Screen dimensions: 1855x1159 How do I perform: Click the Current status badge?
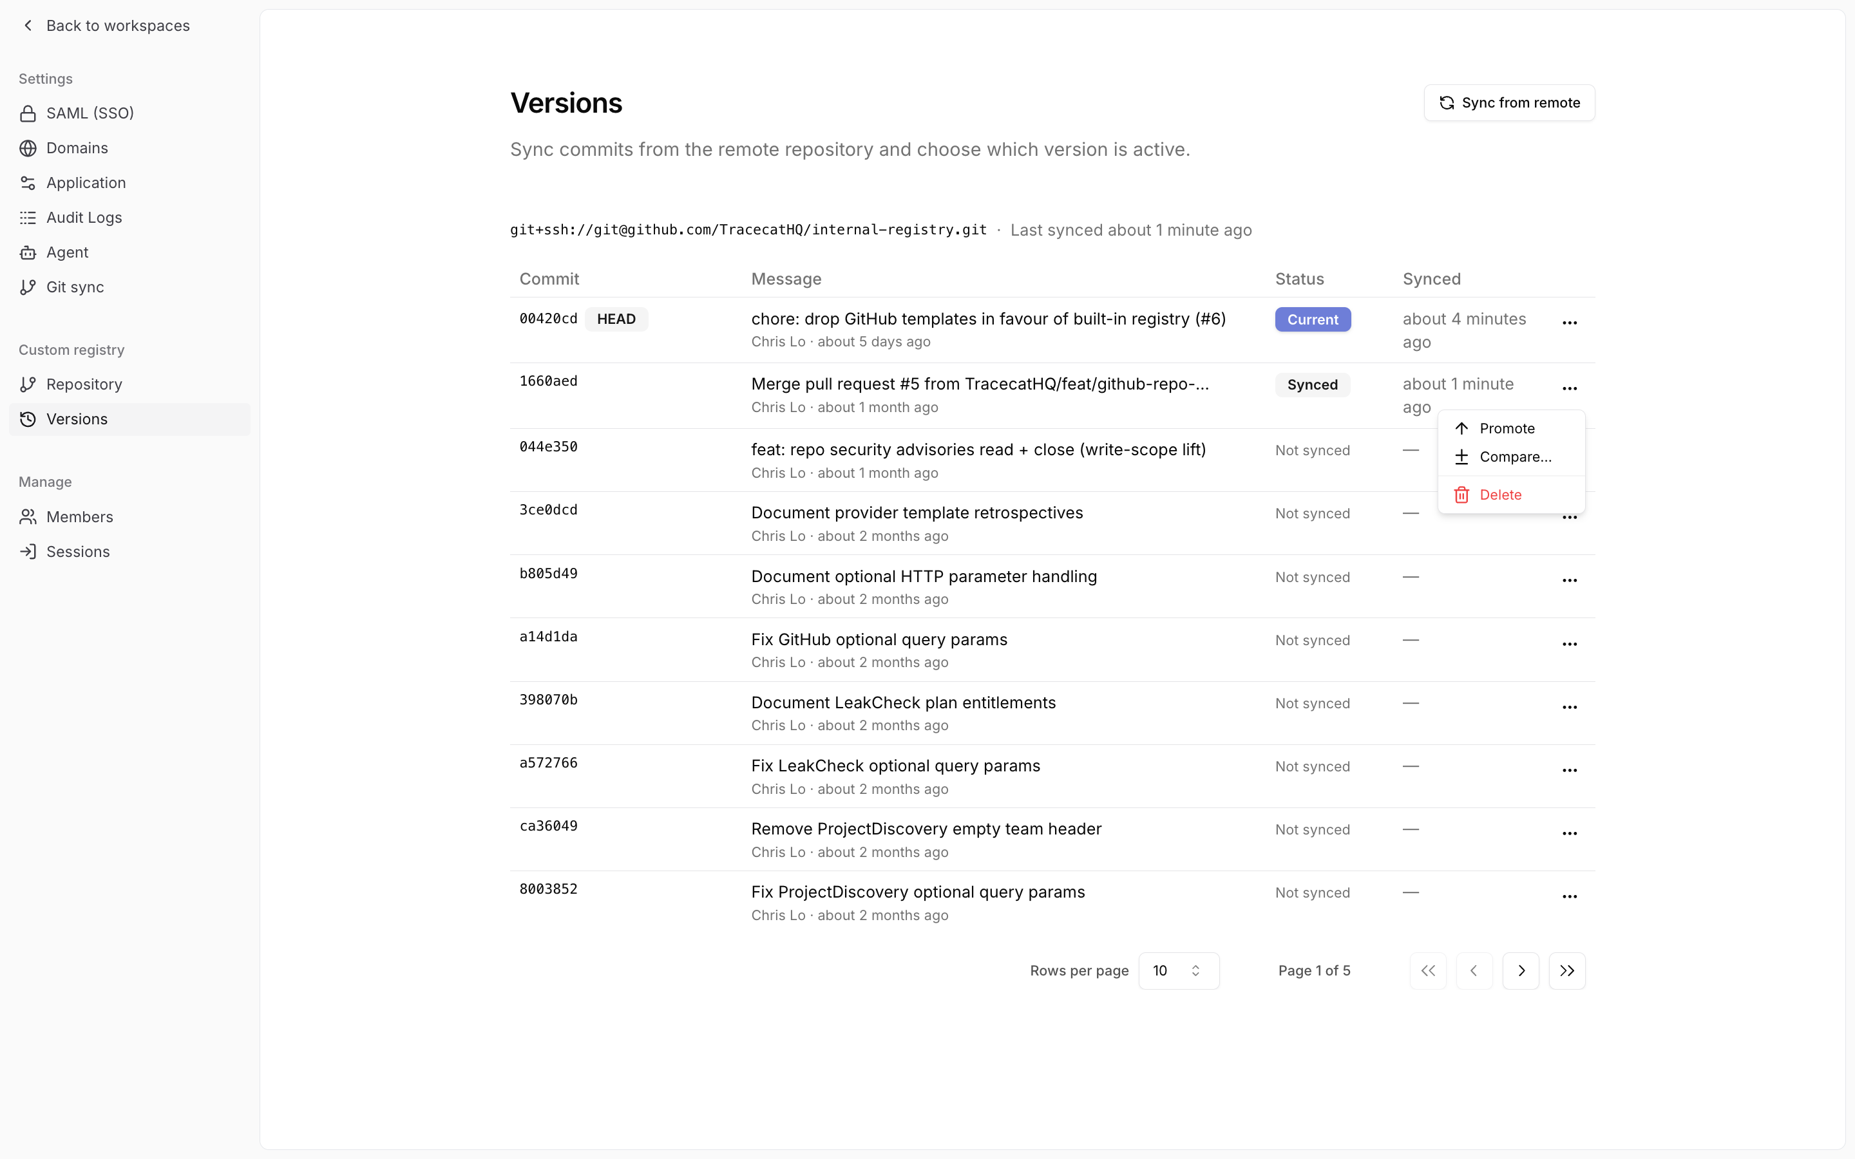1312,319
